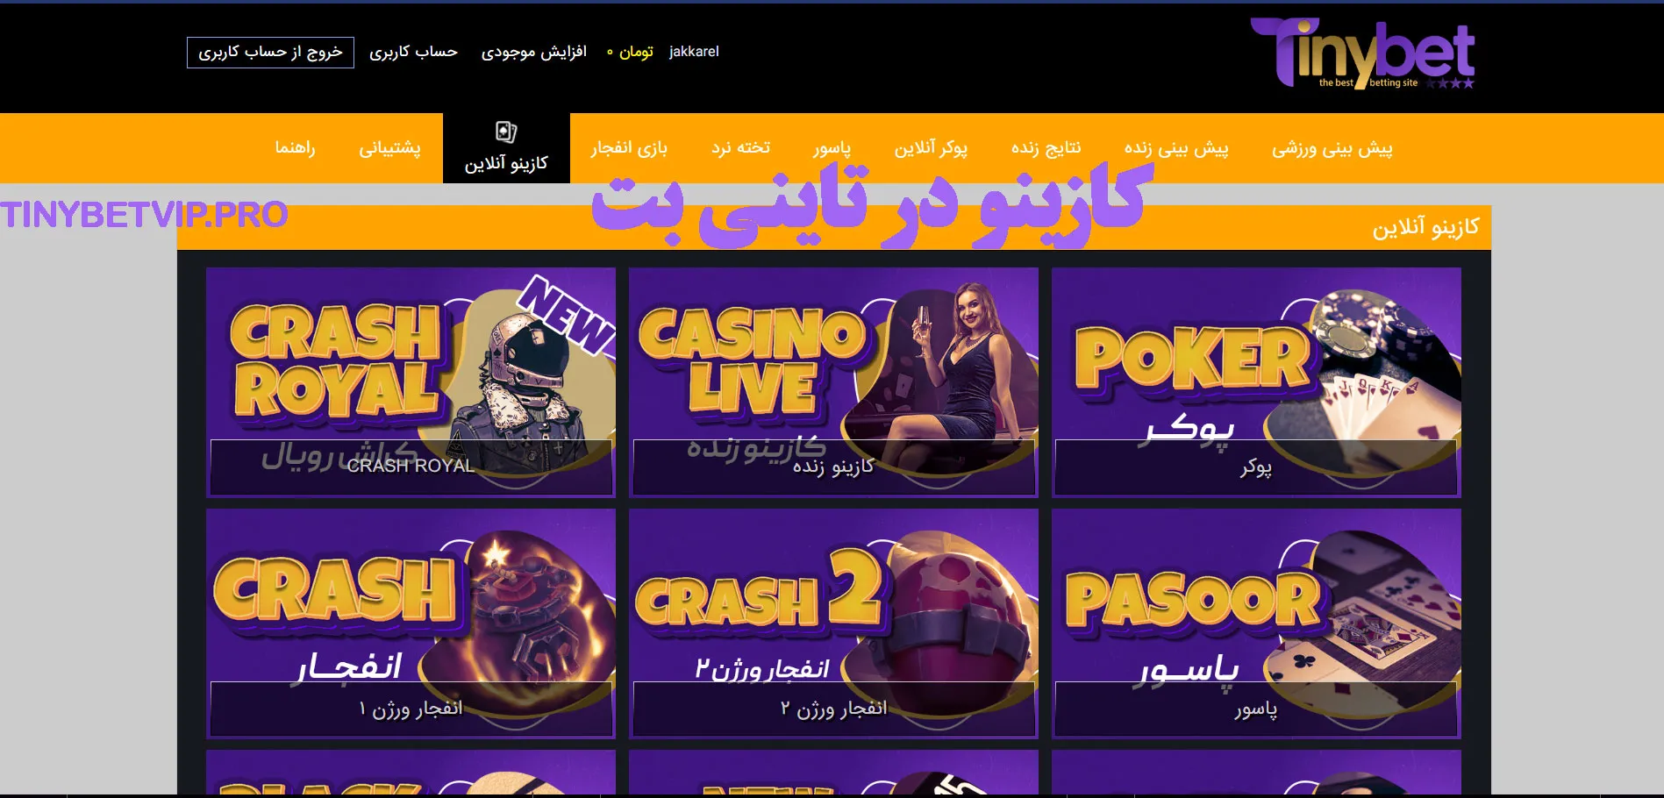Open the Crash انفجار ورژن ۱ tile
Viewport: 1664px width, 798px height.
[411, 623]
